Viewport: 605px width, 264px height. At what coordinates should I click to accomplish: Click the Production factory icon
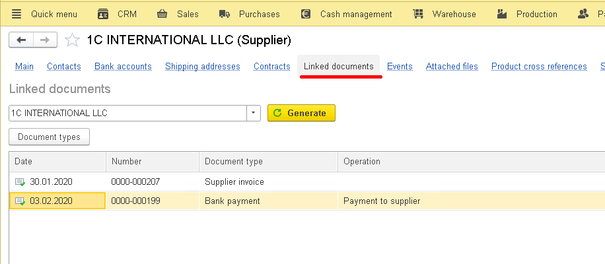click(503, 14)
